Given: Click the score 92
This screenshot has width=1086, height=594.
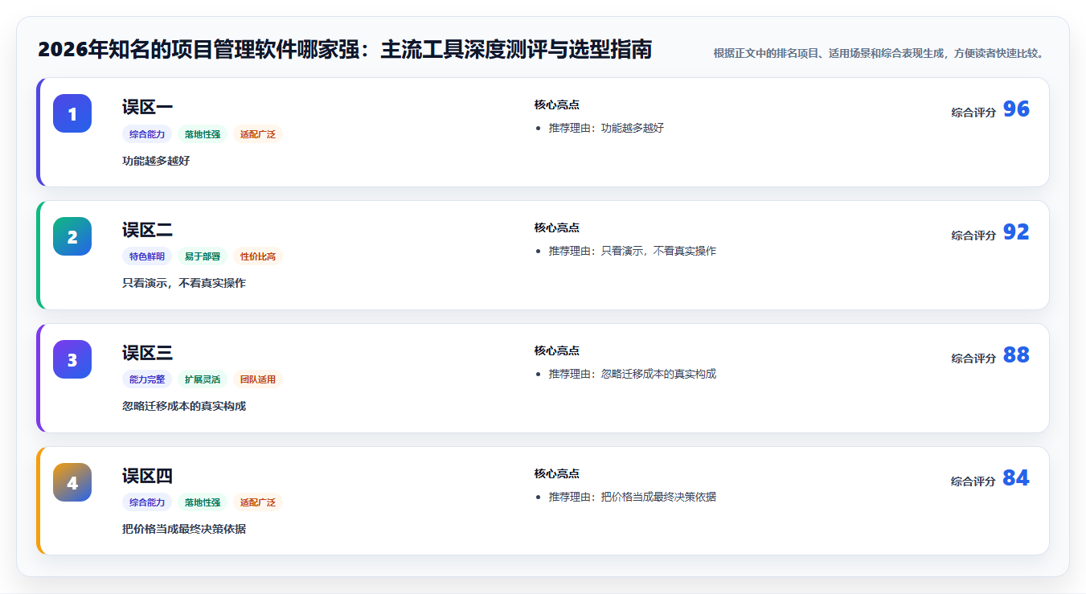Looking at the screenshot, I should click(x=1016, y=232).
